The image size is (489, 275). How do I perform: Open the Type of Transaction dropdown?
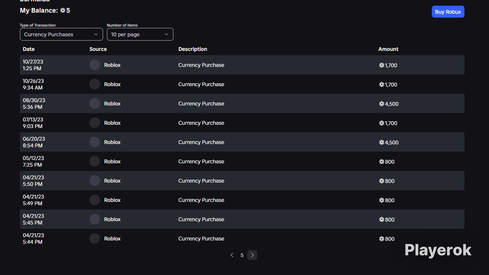[61, 34]
